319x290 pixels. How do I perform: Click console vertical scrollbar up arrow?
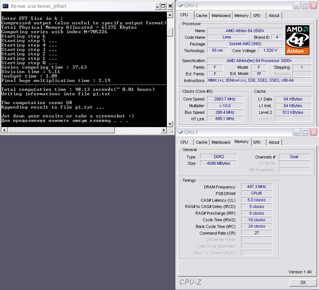[170, 15]
